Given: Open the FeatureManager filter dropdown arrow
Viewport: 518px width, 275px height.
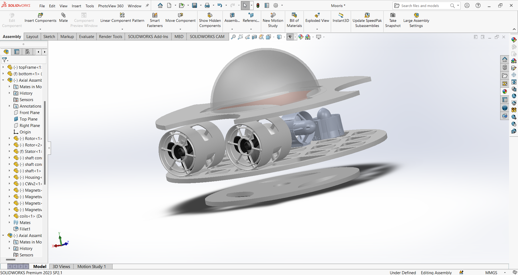Looking at the screenshot, I should coord(8,60).
